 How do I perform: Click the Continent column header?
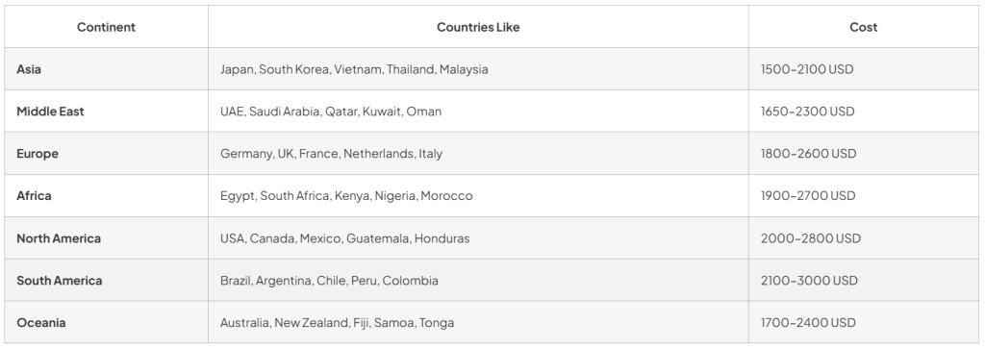pos(106,27)
